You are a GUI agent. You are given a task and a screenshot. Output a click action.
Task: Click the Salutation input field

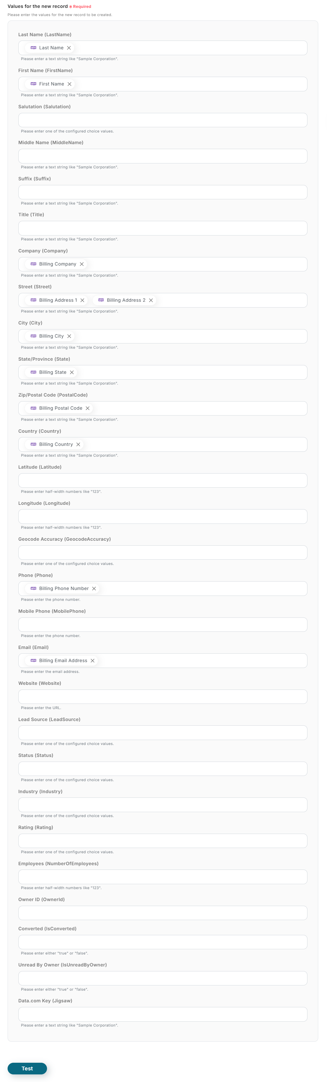pos(163,120)
